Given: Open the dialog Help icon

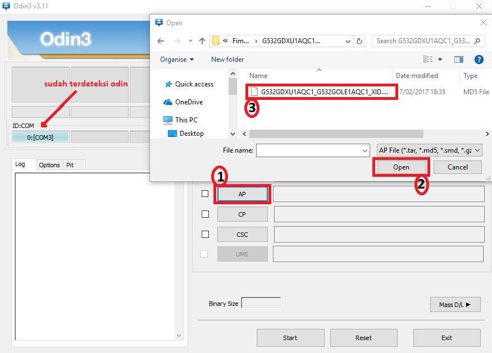Looking at the screenshot, I should (x=479, y=59).
